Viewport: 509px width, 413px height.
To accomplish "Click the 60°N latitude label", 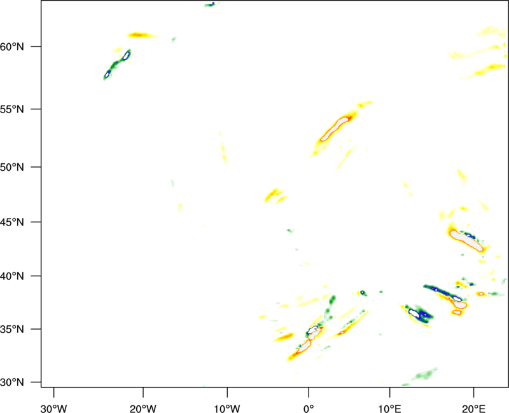I will point(12,47).
